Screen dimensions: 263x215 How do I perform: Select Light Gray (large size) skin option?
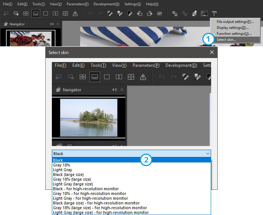[131, 184]
